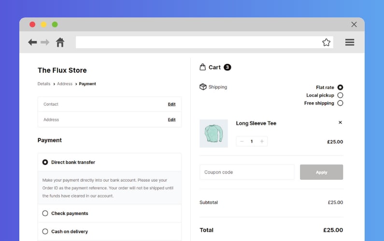
Task: Click the browser back arrow
Action: click(32, 42)
